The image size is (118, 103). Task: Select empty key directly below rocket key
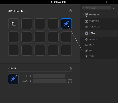[x=66, y=37]
